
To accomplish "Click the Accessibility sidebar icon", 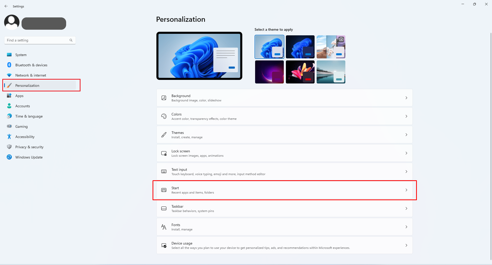I will coord(9,136).
